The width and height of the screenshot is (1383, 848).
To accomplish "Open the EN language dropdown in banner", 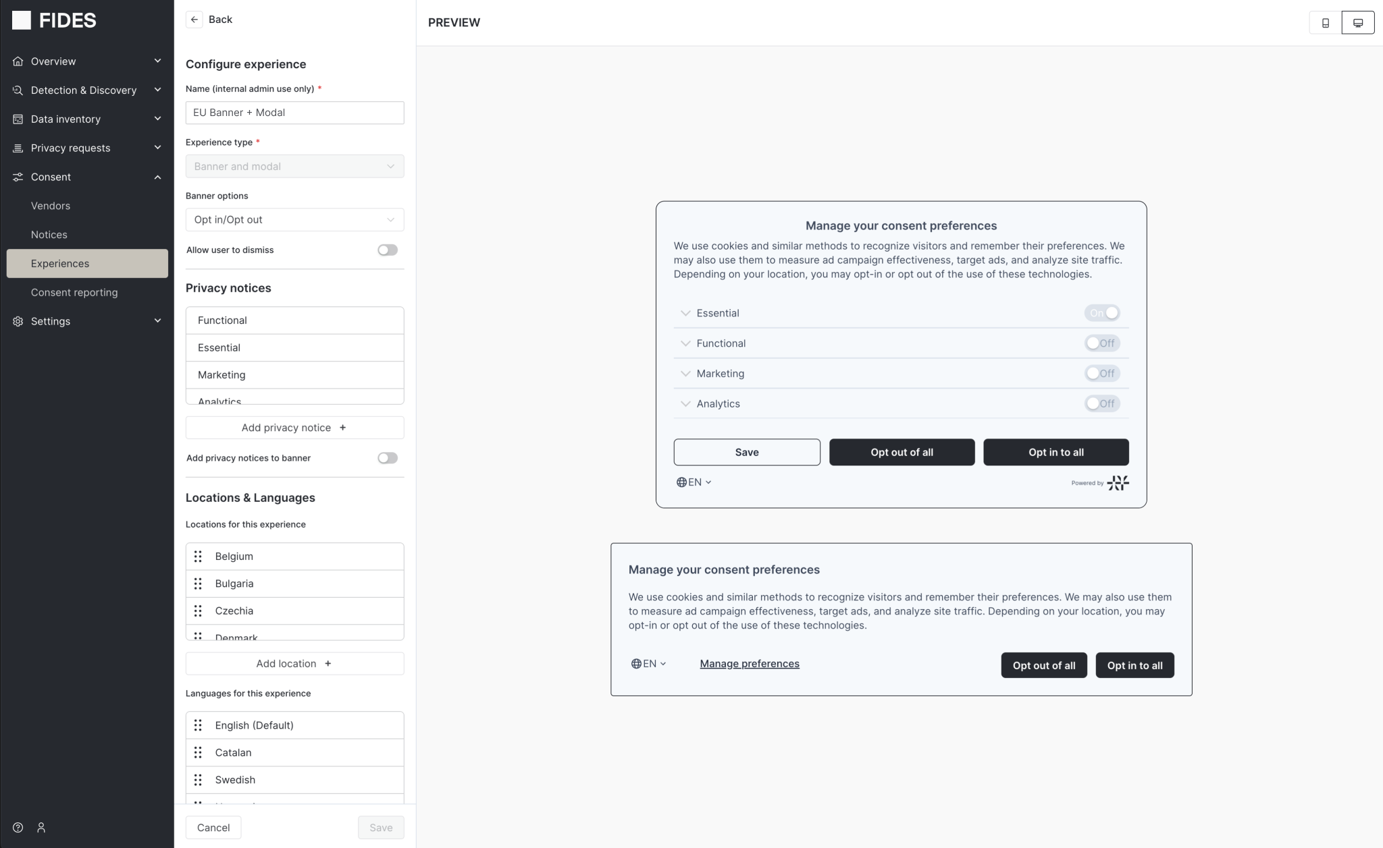I will pos(650,664).
